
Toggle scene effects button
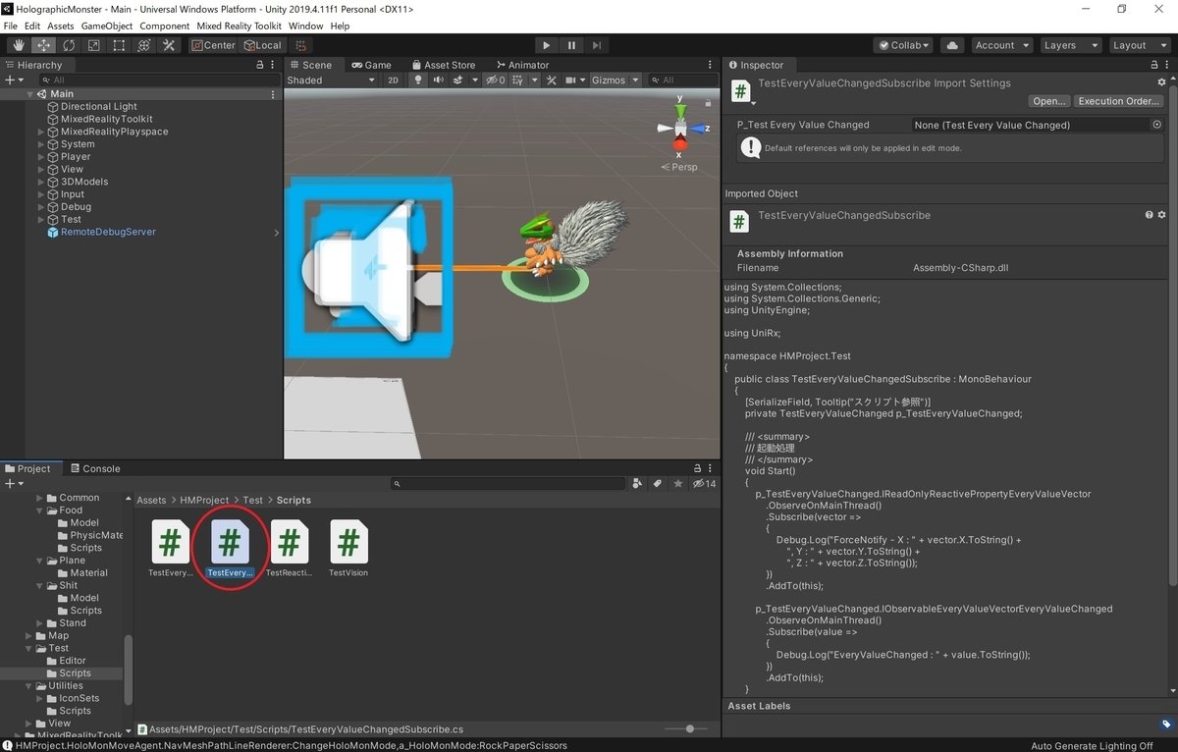tap(458, 81)
